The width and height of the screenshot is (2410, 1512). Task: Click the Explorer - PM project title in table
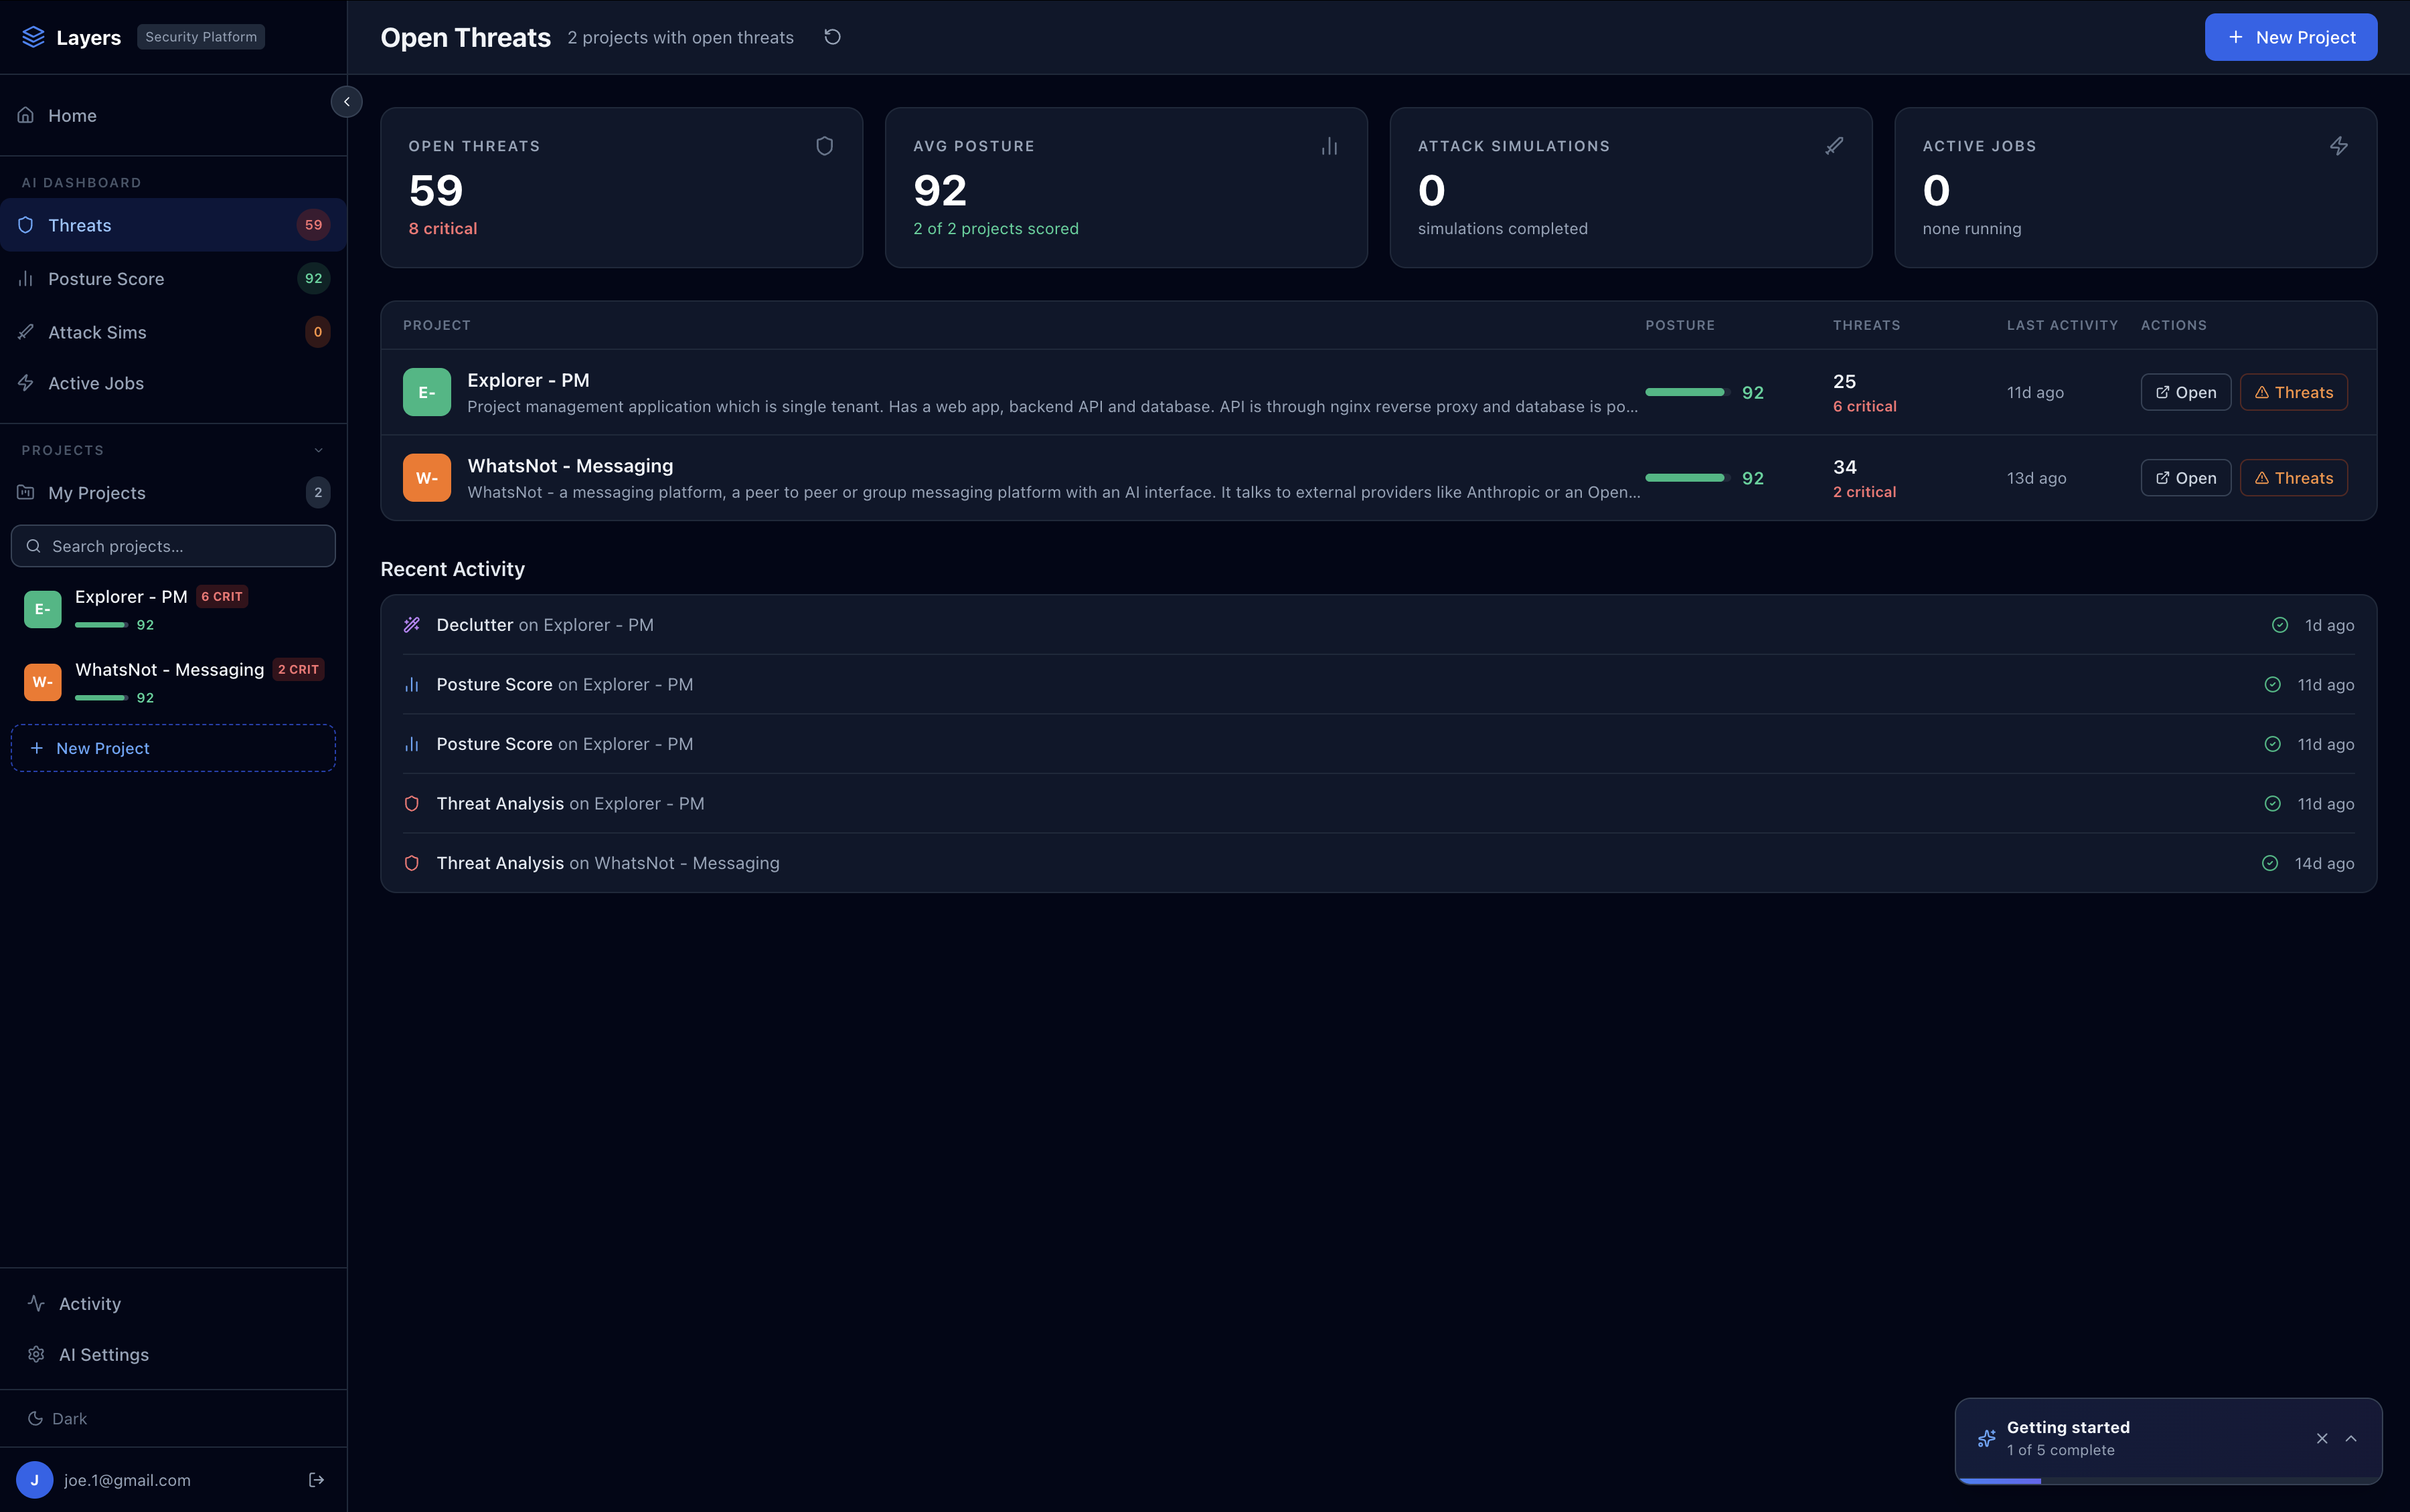coord(528,380)
